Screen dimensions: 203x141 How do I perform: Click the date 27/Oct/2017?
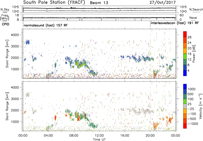click(163, 3)
